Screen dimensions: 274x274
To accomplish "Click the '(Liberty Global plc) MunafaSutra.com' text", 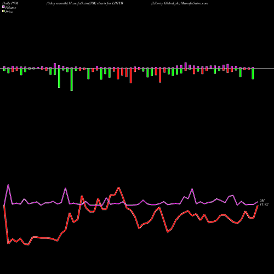I will pos(180,3).
